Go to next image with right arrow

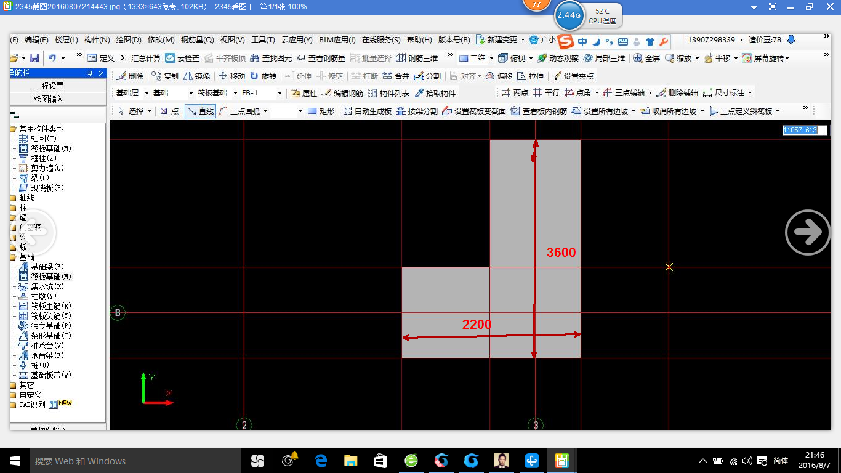808,232
